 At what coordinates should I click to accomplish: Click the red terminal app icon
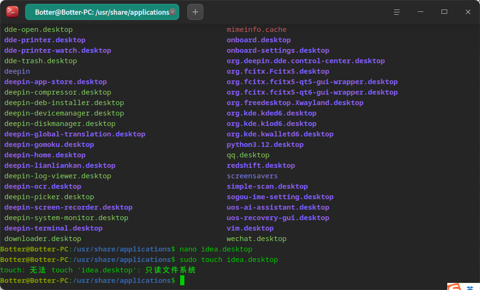coord(12,12)
